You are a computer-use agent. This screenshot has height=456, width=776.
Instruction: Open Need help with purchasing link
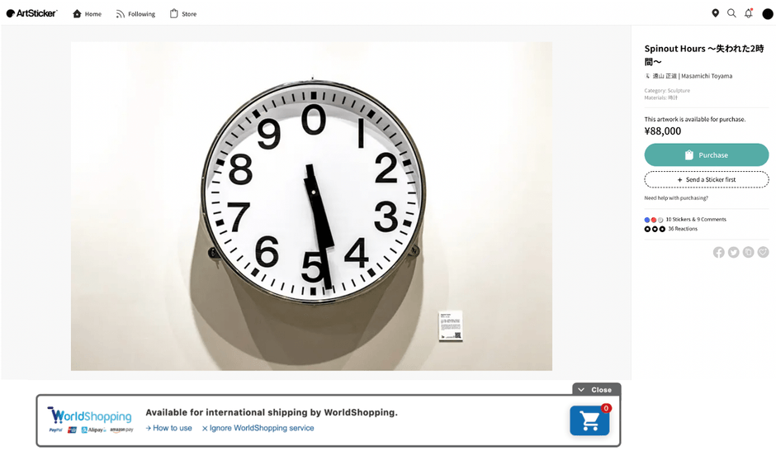676,198
